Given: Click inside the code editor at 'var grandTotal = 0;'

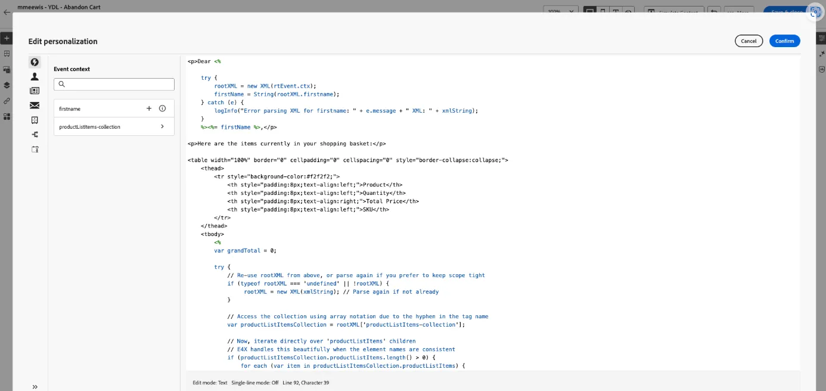Looking at the screenshot, I should coord(245,250).
